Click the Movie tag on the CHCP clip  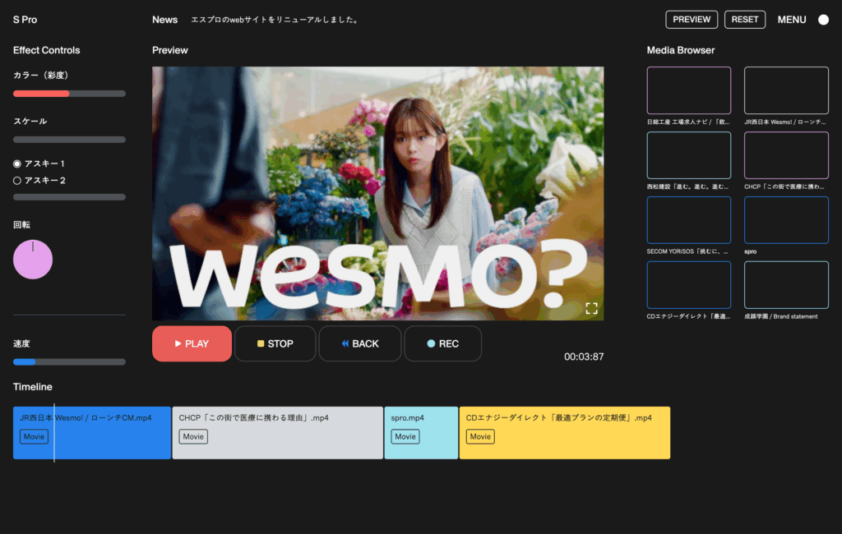pos(193,437)
